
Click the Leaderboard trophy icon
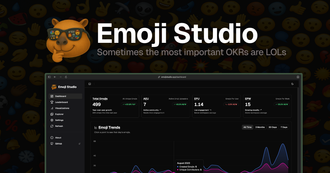click(x=52, y=102)
